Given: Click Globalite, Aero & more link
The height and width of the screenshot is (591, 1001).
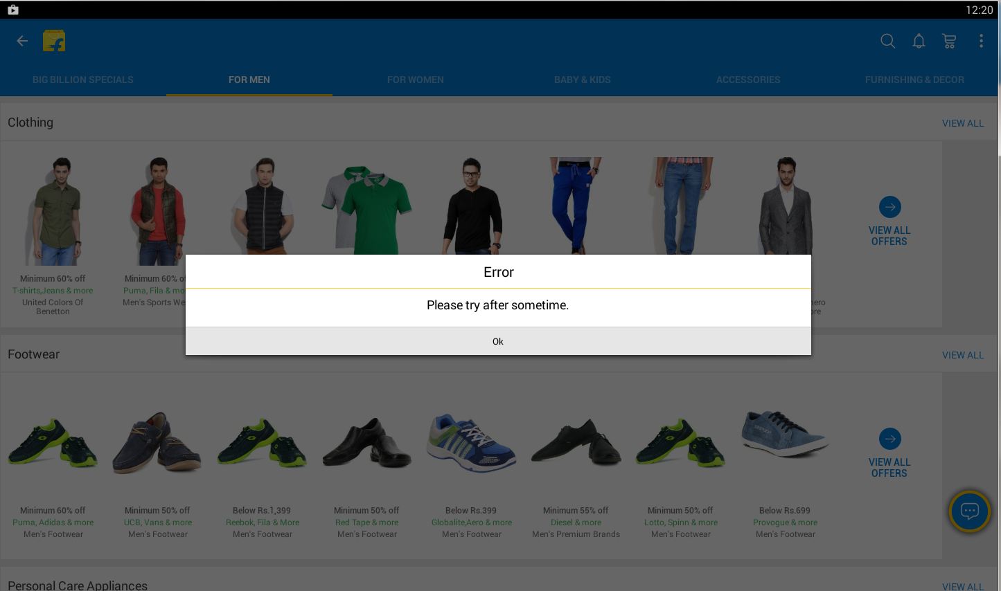Looking at the screenshot, I should (x=472, y=522).
